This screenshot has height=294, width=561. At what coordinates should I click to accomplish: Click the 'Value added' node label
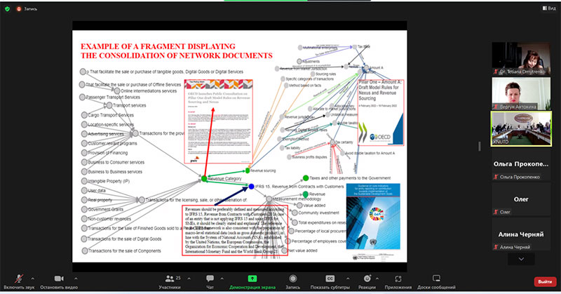point(314,206)
